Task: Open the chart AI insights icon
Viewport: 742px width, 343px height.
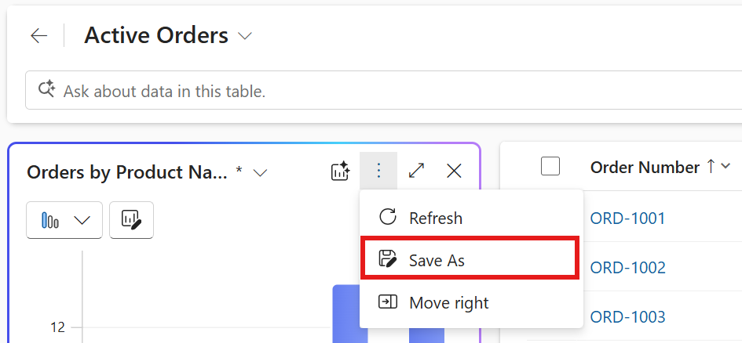Action: pyautogui.click(x=340, y=171)
